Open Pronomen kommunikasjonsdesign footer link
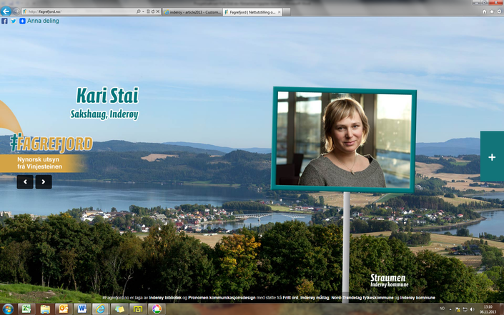The image size is (504, 315). tap(222, 298)
